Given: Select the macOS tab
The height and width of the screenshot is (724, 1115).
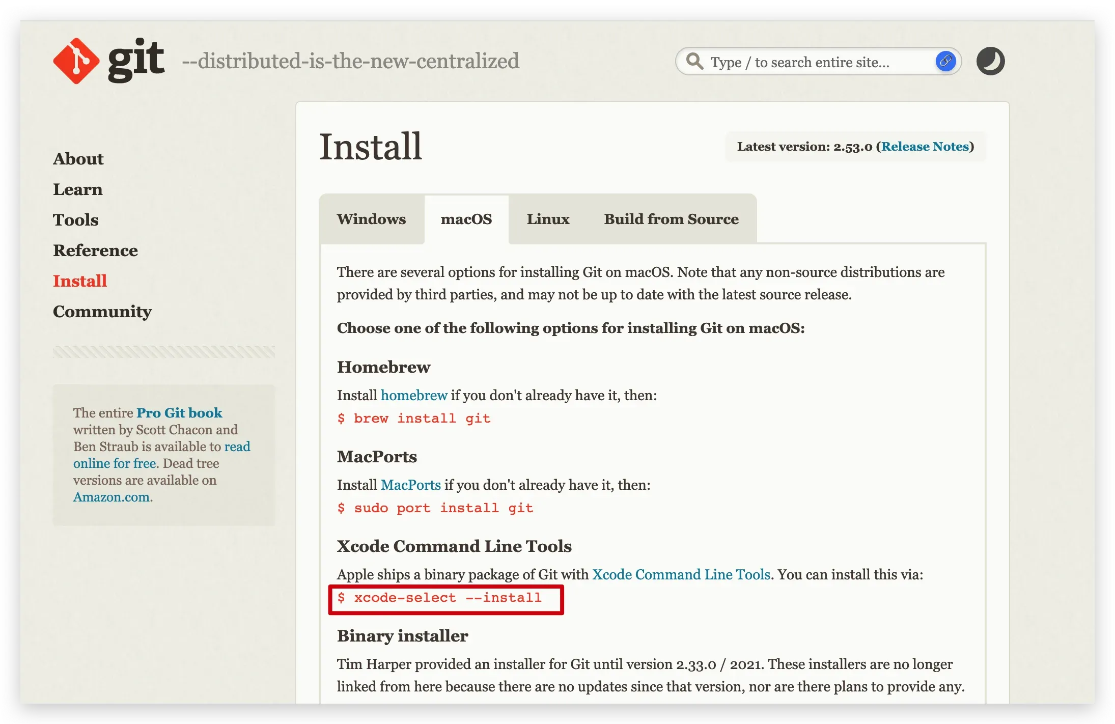Looking at the screenshot, I should pyautogui.click(x=466, y=219).
